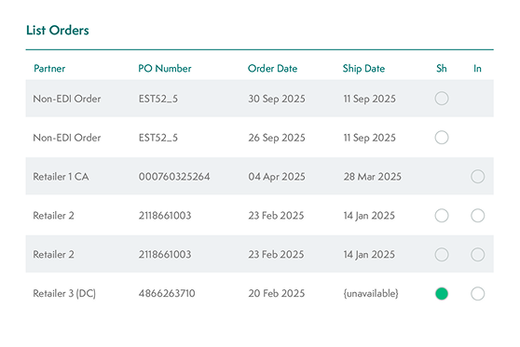Select In circle in second Retailer 2 row
Image resolution: width=520 pixels, height=347 pixels.
[477, 254]
